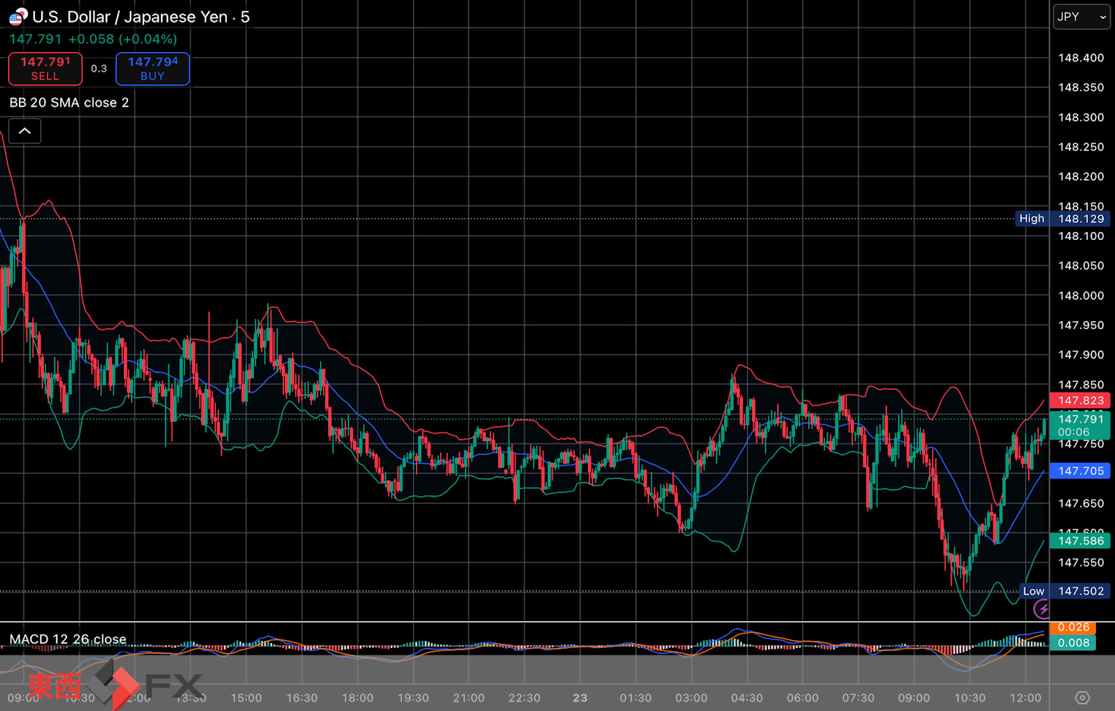Screen dimensions: 1115x711
Task: Click the 東西FX watermark logo
Action: [x=113, y=685]
